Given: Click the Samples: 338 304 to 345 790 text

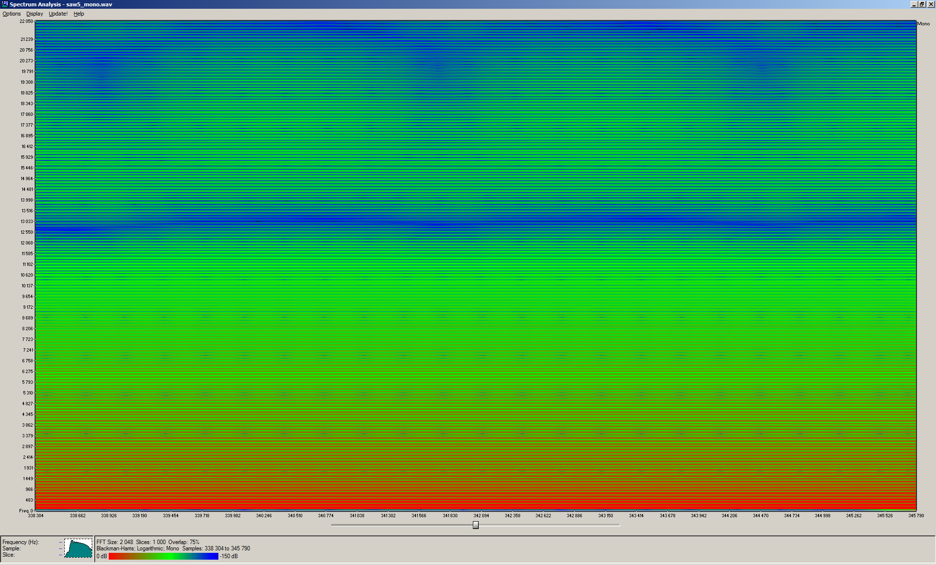Looking at the screenshot, I should tap(216, 548).
